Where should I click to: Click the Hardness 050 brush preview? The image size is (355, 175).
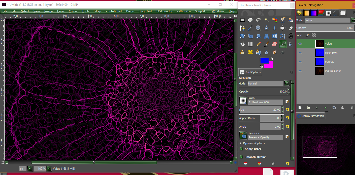(243, 101)
